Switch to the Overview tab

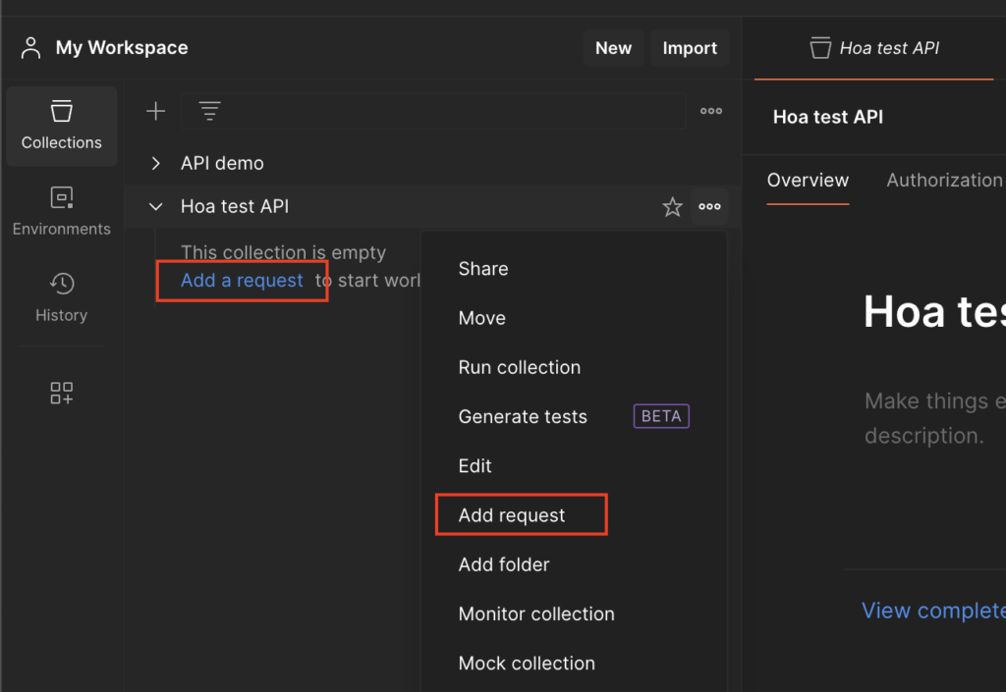pyautogui.click(x=808, y=181)
